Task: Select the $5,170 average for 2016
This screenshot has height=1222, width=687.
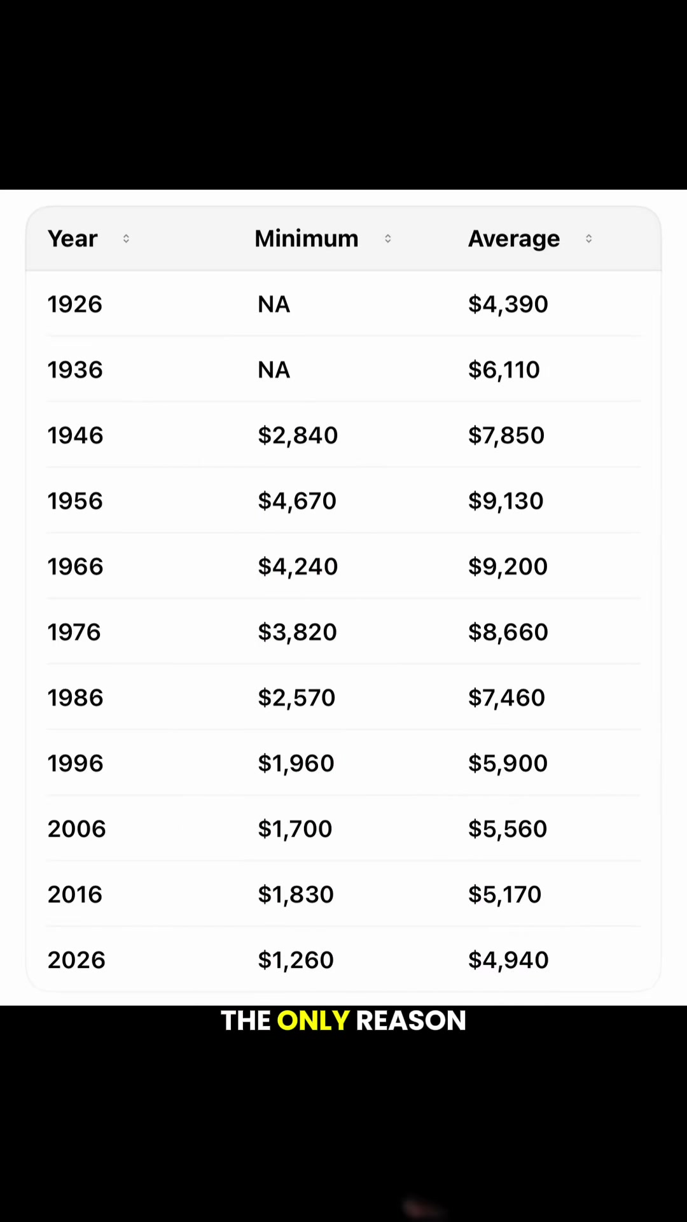Action: 505,894
